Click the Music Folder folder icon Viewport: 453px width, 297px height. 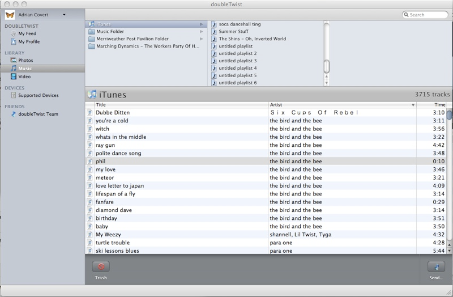(x=92, y=32)
